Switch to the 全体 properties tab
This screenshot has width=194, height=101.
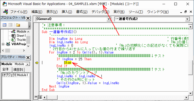click(6, 70)
